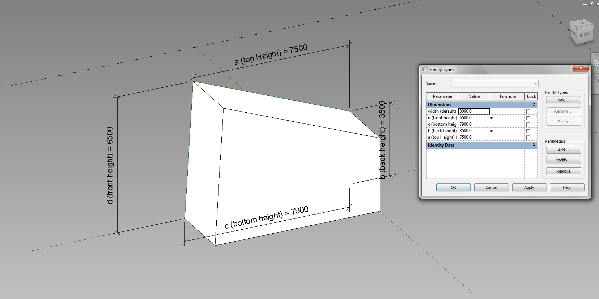Click the Formula column header

point(507,96)
